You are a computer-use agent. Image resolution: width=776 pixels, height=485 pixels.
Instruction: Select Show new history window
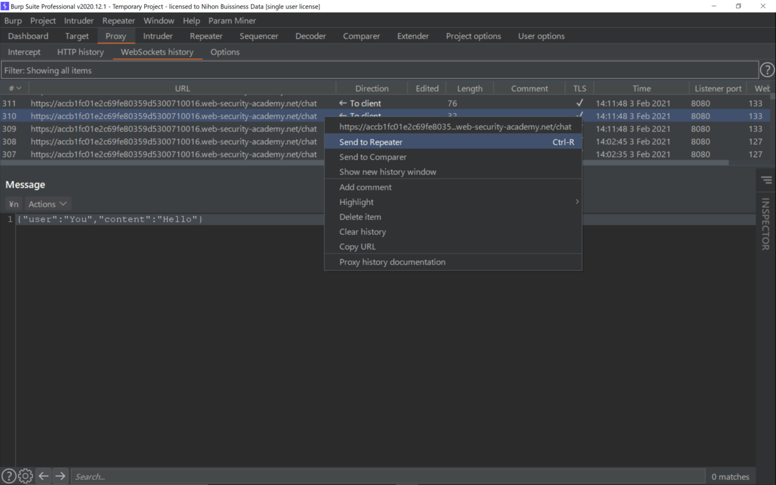(453, 172)
